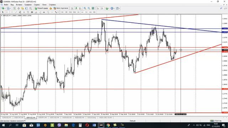Screen dimensions: 228x128
Task: Click the zoom out magnifier icon
Action: (x=89, y=8)
